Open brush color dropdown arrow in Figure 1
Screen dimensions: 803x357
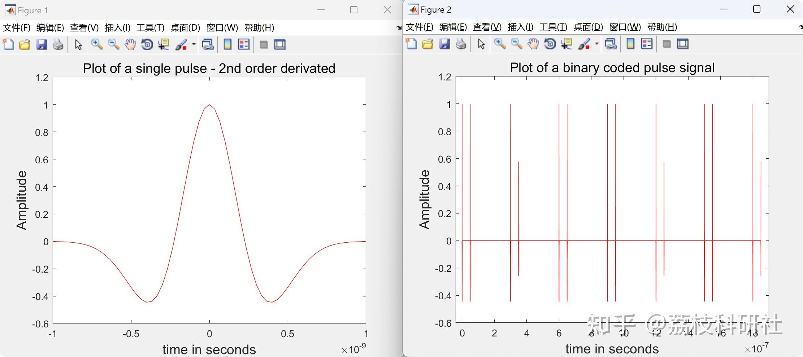(194, 44)
